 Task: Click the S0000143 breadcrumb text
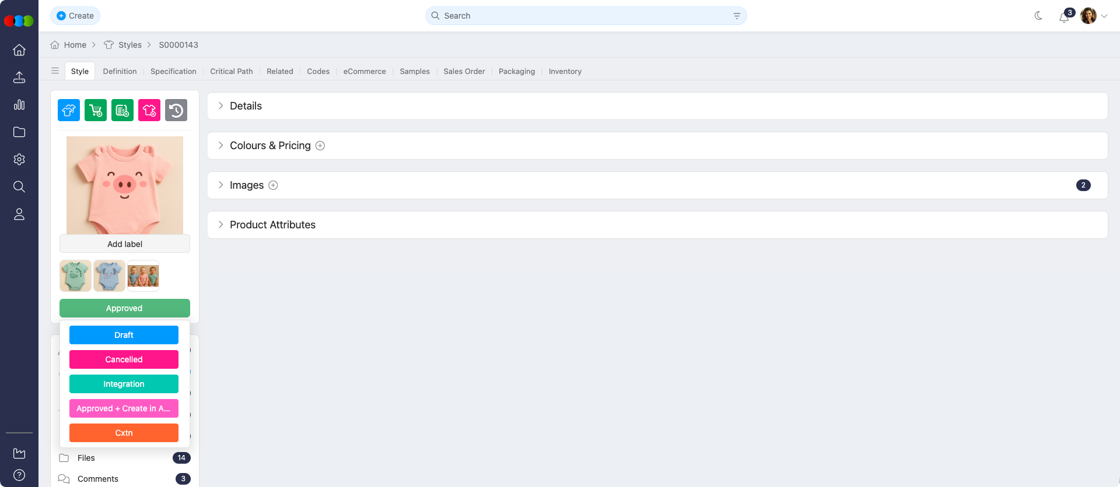178,45
